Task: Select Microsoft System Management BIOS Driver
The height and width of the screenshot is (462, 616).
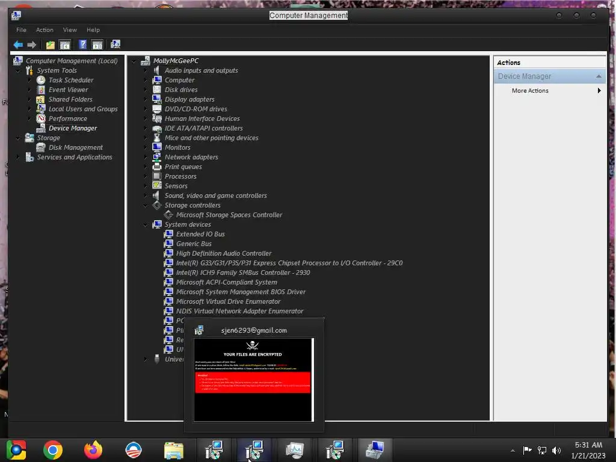Action: pyautogui.click(x=241, y=292)
